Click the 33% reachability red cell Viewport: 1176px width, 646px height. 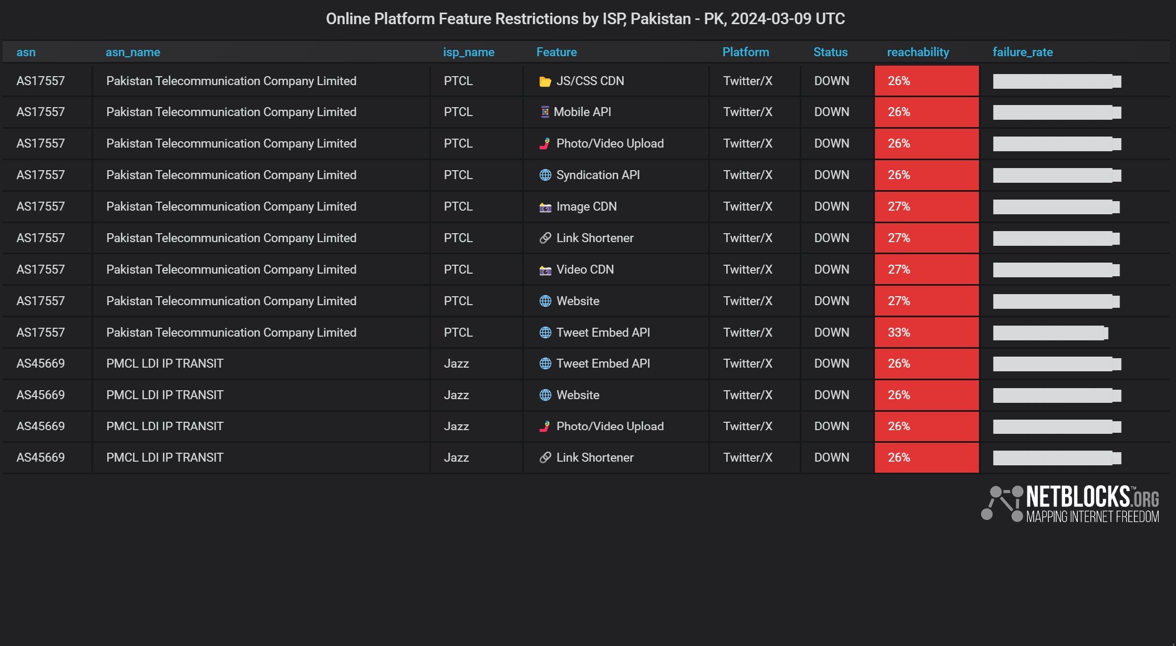pyautogui.click(x=927, y=332)
